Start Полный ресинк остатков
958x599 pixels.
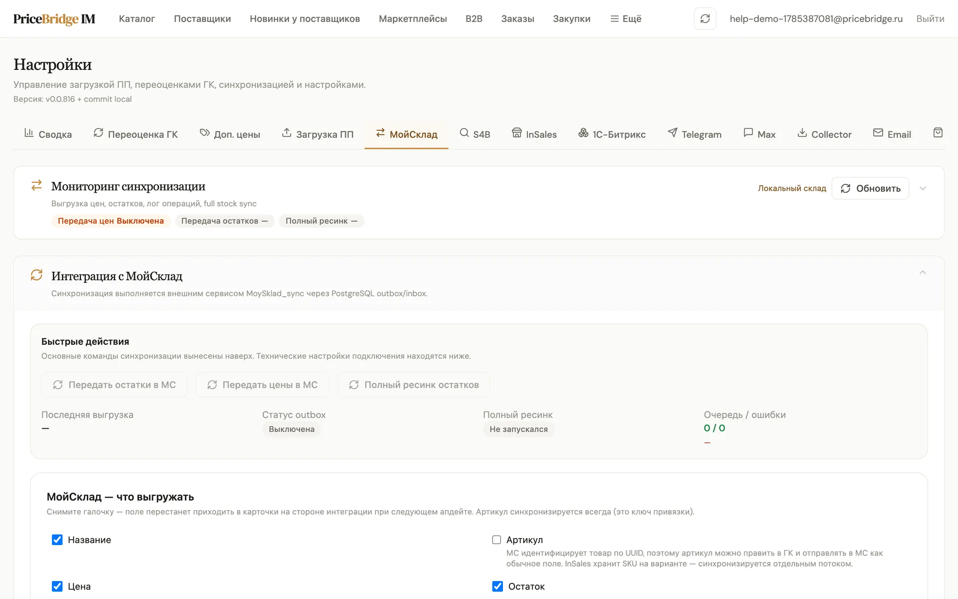(x=414, y=385)
